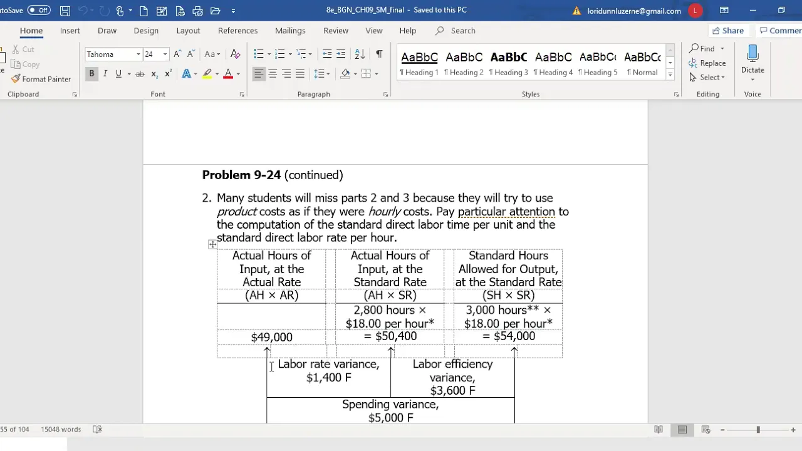Apply the red font color
Image resolution: width=802 pixels, height=451 pixels.
click(228, 74)
